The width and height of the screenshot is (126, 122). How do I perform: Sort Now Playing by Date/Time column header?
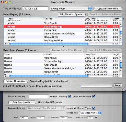pos(98,19)
